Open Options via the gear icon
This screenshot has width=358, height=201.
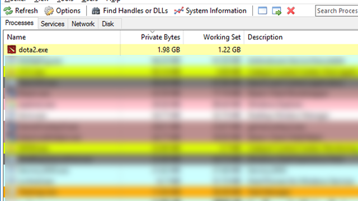click(49, 11)
